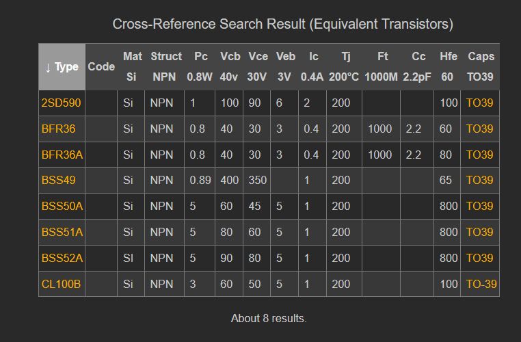Open the BSS51A transistor link

pos(62,232)
